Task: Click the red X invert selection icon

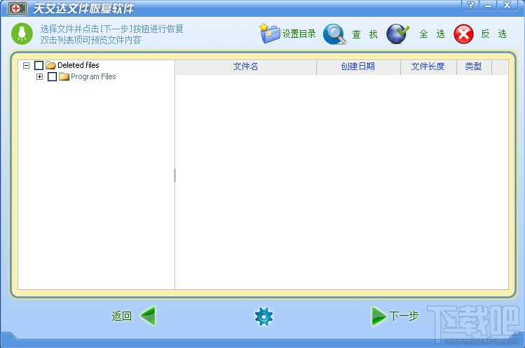Action: (463, 34)
